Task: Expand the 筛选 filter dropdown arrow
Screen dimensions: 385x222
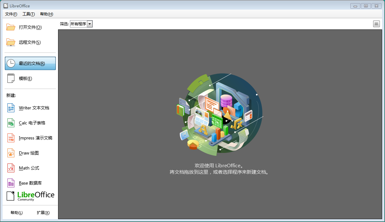Action: tap(90, 24)
